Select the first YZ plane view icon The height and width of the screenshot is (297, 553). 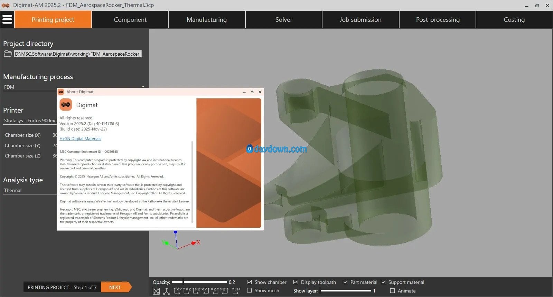[196, 291]
